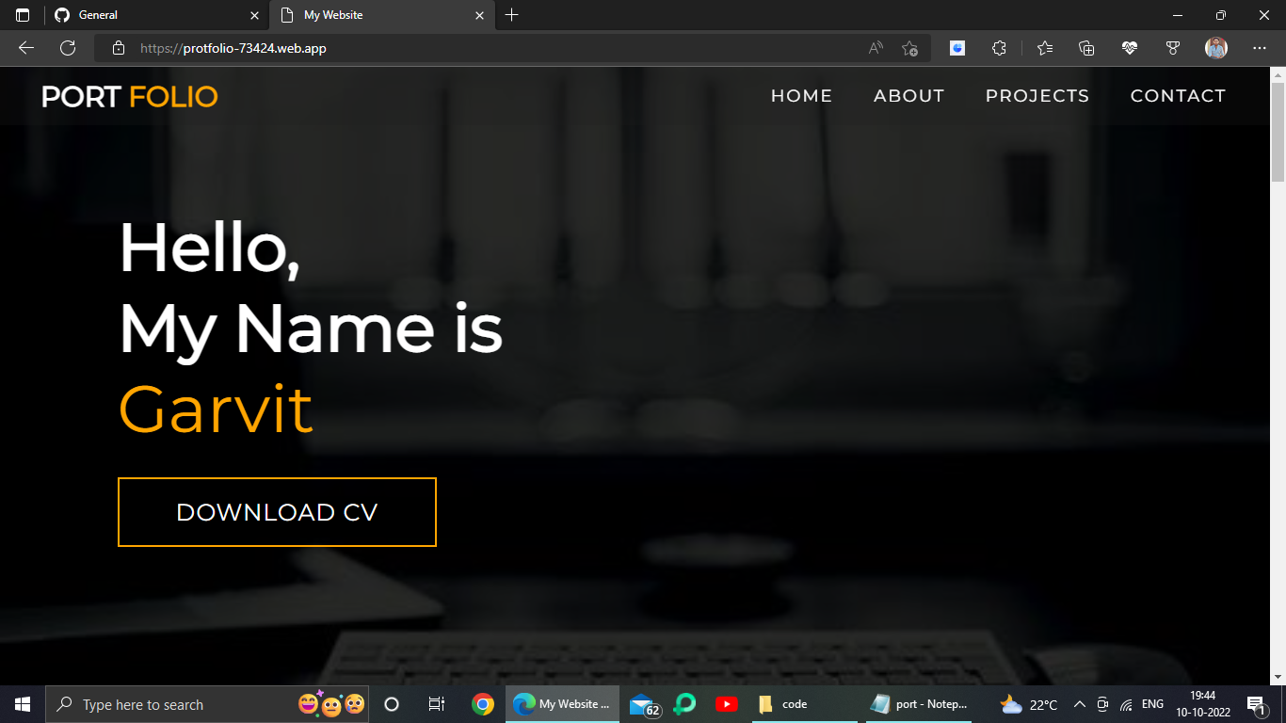Refresh the current page
The height and width of the screenshot is (723, 1286).
[68, 48]
